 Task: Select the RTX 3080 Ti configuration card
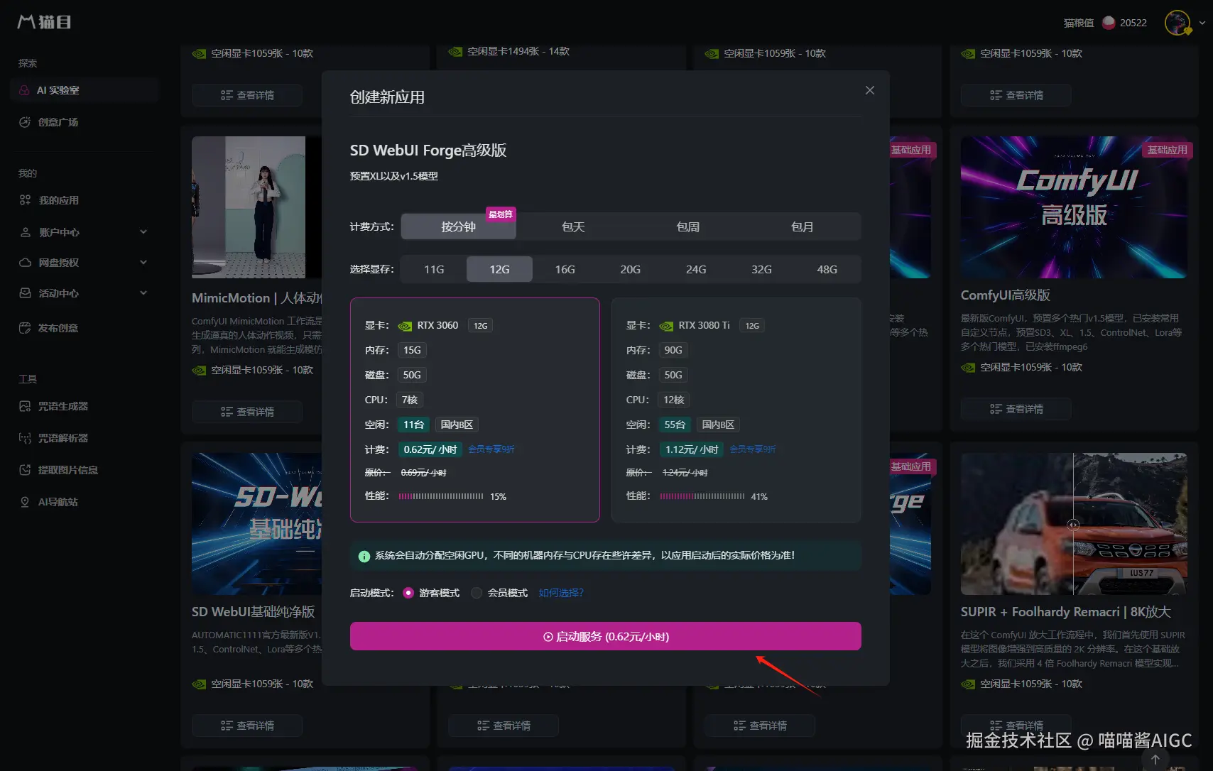click(x=736, y=410)
